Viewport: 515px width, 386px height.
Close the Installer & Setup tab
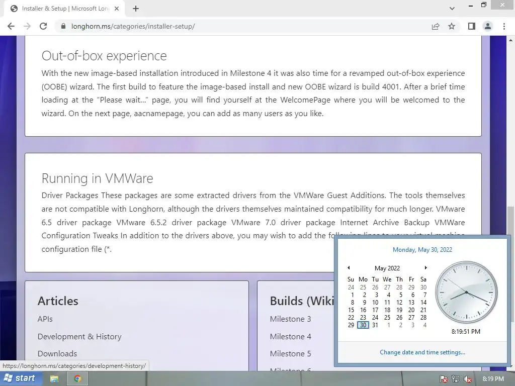(x=117, y=9)
